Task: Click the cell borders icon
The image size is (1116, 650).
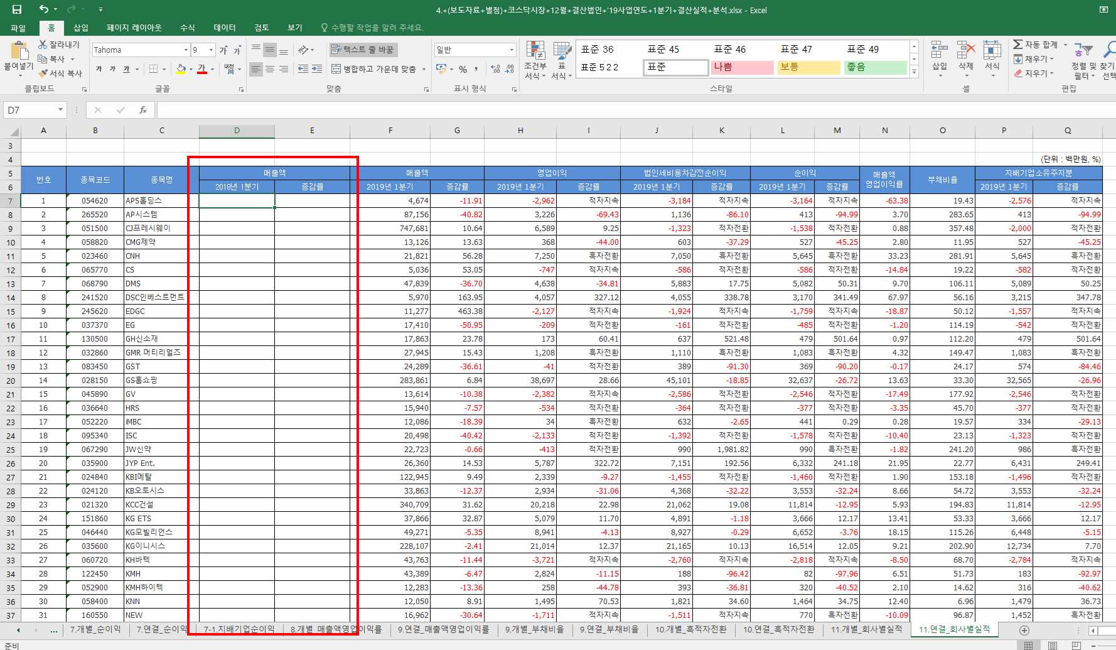Action: pos(153,68)
